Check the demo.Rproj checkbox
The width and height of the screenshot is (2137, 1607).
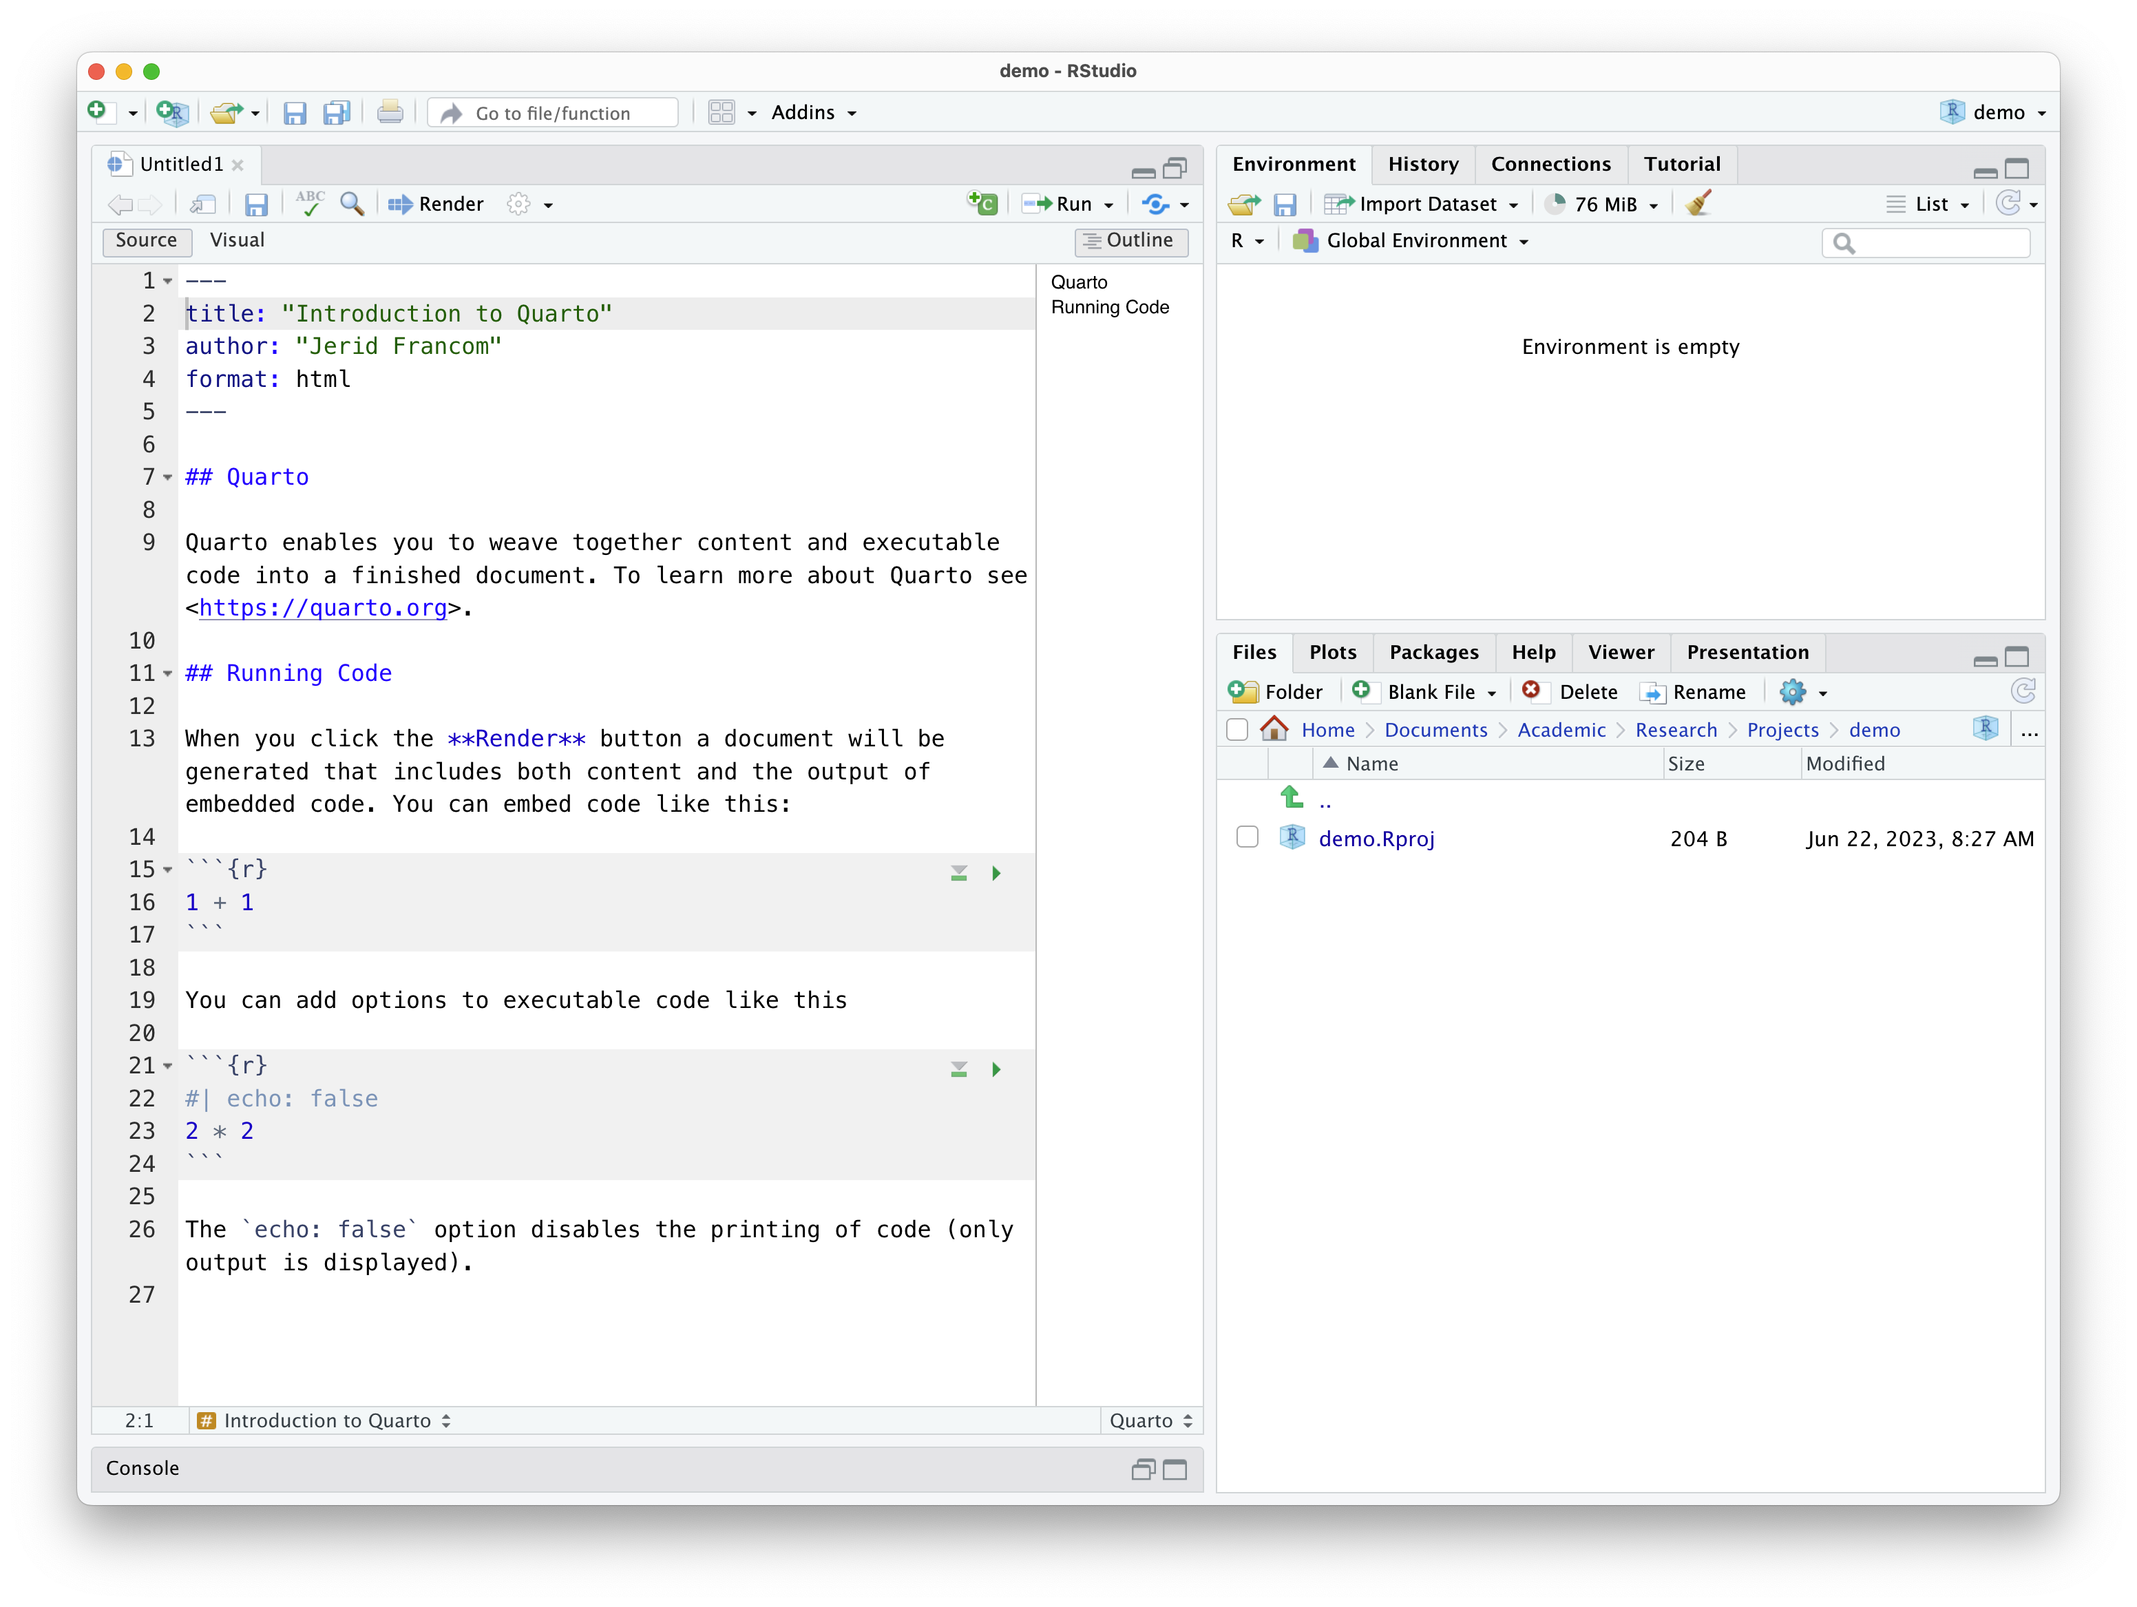[1248, 838]
